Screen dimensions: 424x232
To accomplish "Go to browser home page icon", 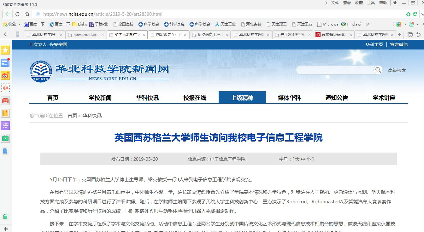I will (x=27, y=14).
